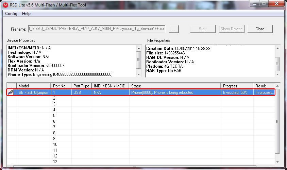Click the Platform 4G TEGRA line
Image resolution: width=287 pixels, height=170 pixels.
tap(164, 66)
